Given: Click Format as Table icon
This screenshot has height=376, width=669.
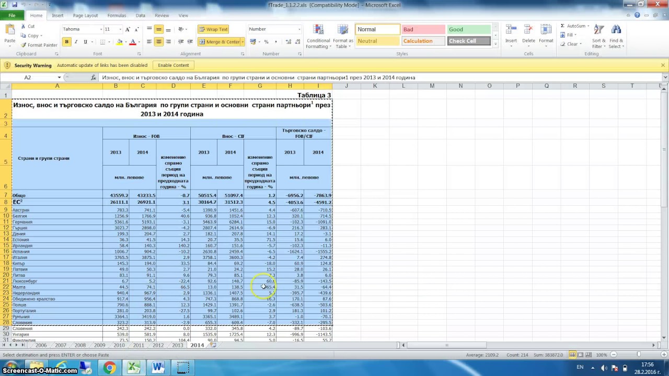Looking at the screenshot, I should 343,30.
